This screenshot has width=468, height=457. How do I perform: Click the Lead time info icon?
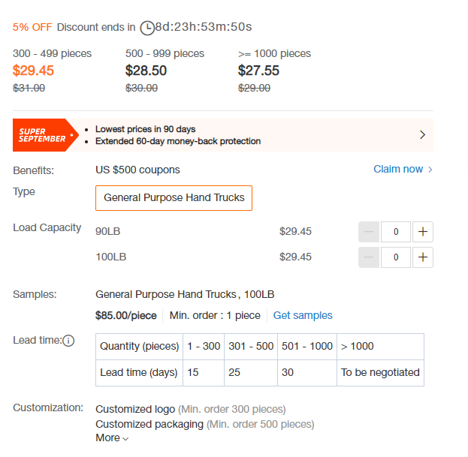tap(68, 341)
